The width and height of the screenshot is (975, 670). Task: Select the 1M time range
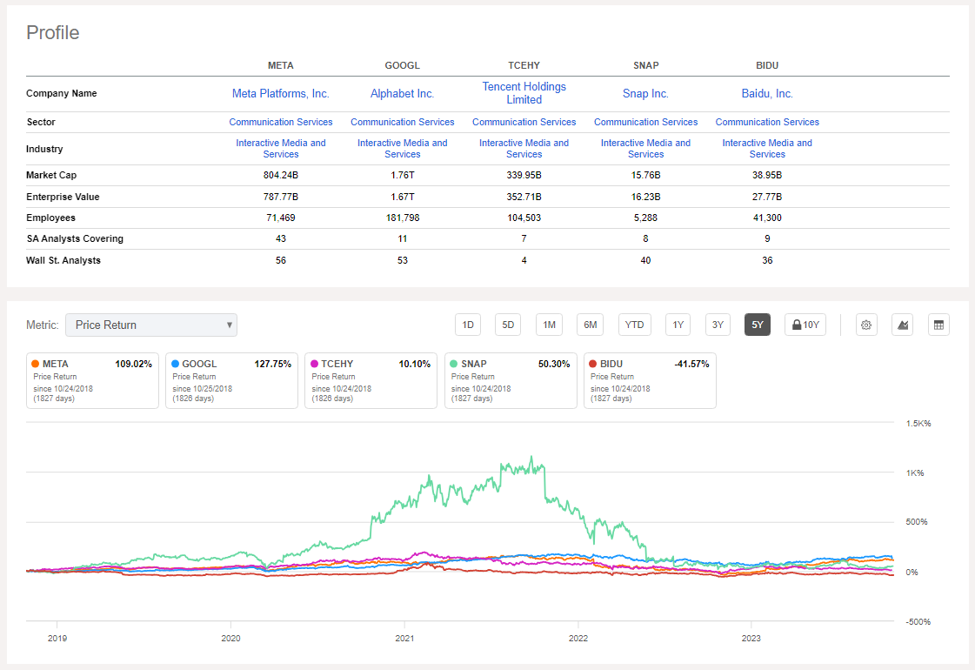[x=549, y=325]
